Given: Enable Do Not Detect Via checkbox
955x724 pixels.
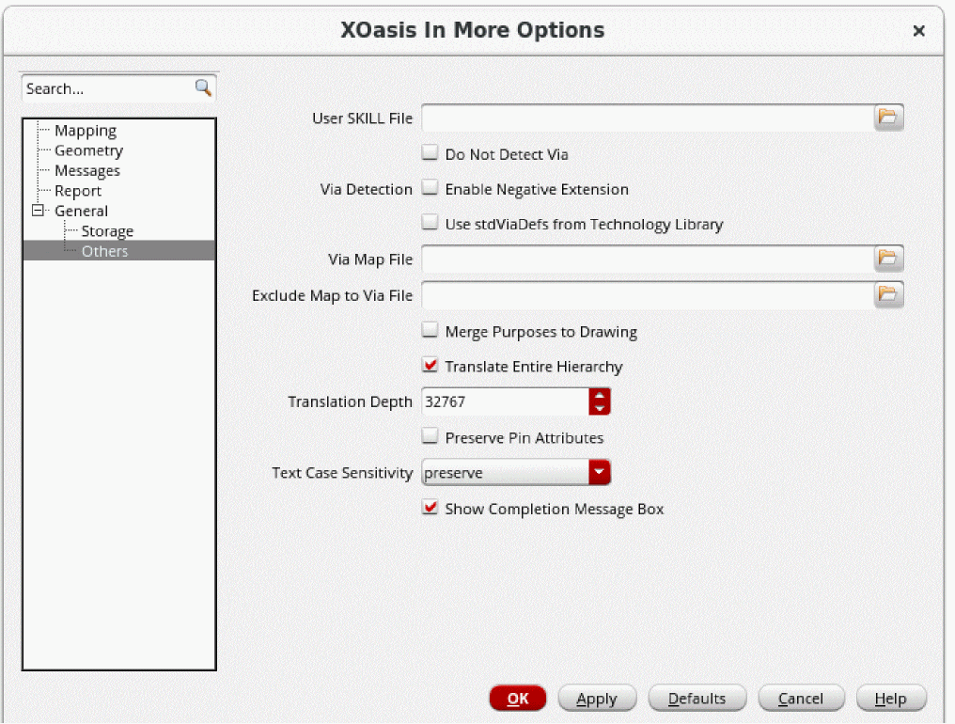Looking at the screenshot, I should point(431,153).
